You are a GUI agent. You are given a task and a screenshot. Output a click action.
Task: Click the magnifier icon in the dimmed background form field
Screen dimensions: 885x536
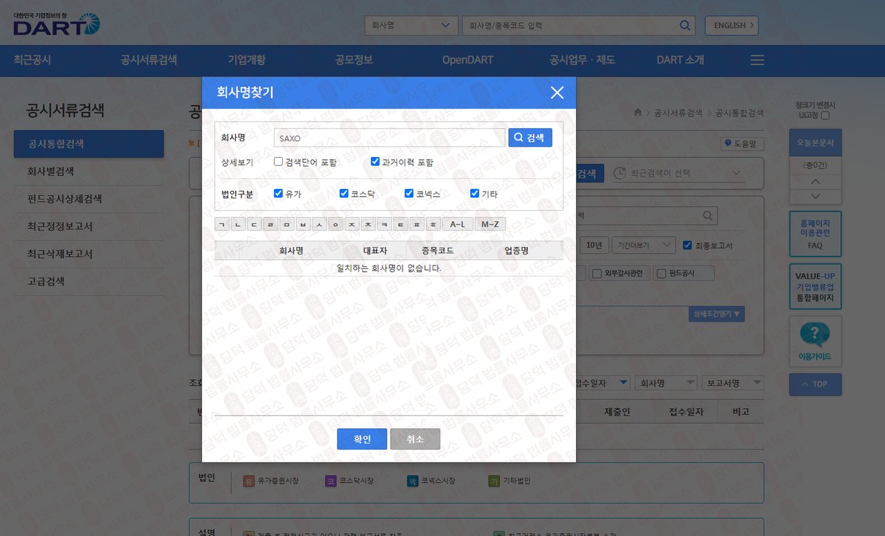707,216
